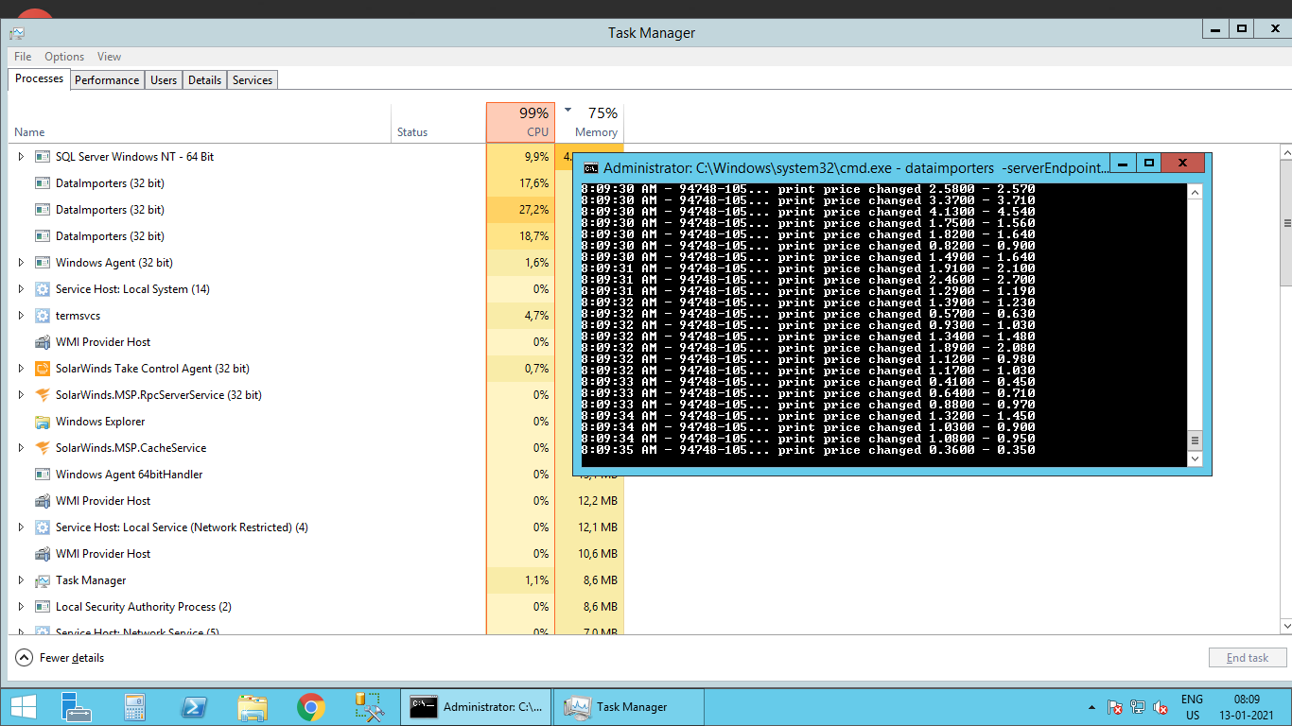Click the Local Security Authority Process icon
Viewport: 1292px width, 726px height.
(42, 607)
